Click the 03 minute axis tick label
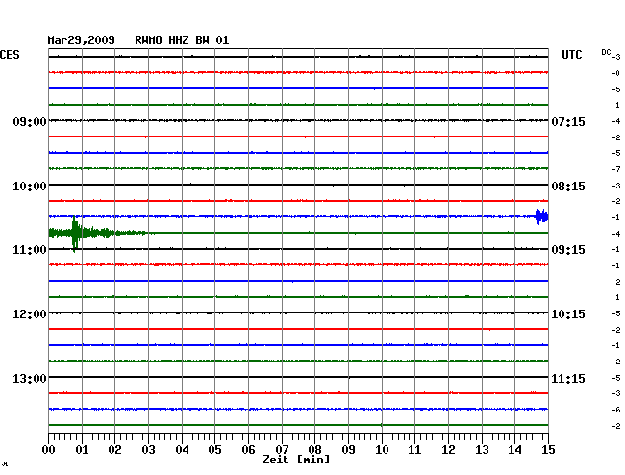 coord(149,449)
